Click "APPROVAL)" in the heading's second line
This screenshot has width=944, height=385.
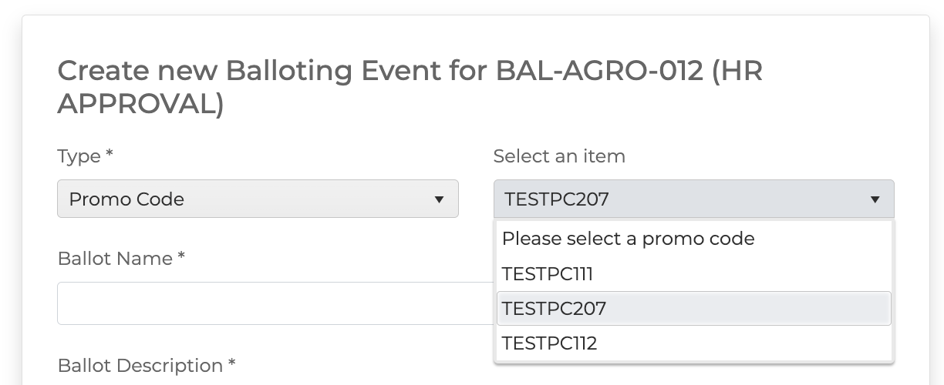(140, 103)
